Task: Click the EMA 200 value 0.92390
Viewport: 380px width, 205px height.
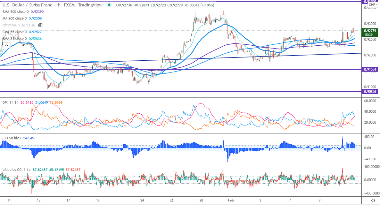Action: 37,11
